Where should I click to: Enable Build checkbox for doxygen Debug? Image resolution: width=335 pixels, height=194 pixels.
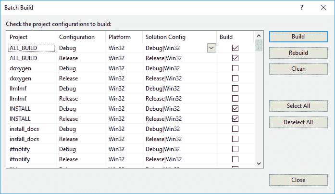tap(235, 68)
